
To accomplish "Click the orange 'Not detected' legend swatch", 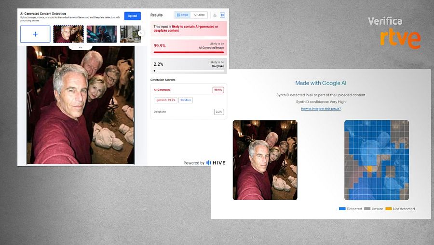I will [389, 209].
